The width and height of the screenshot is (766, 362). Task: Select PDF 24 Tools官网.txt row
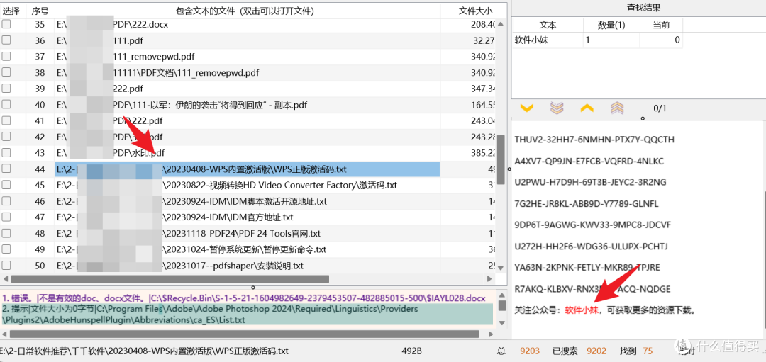[x=248, y=234]
